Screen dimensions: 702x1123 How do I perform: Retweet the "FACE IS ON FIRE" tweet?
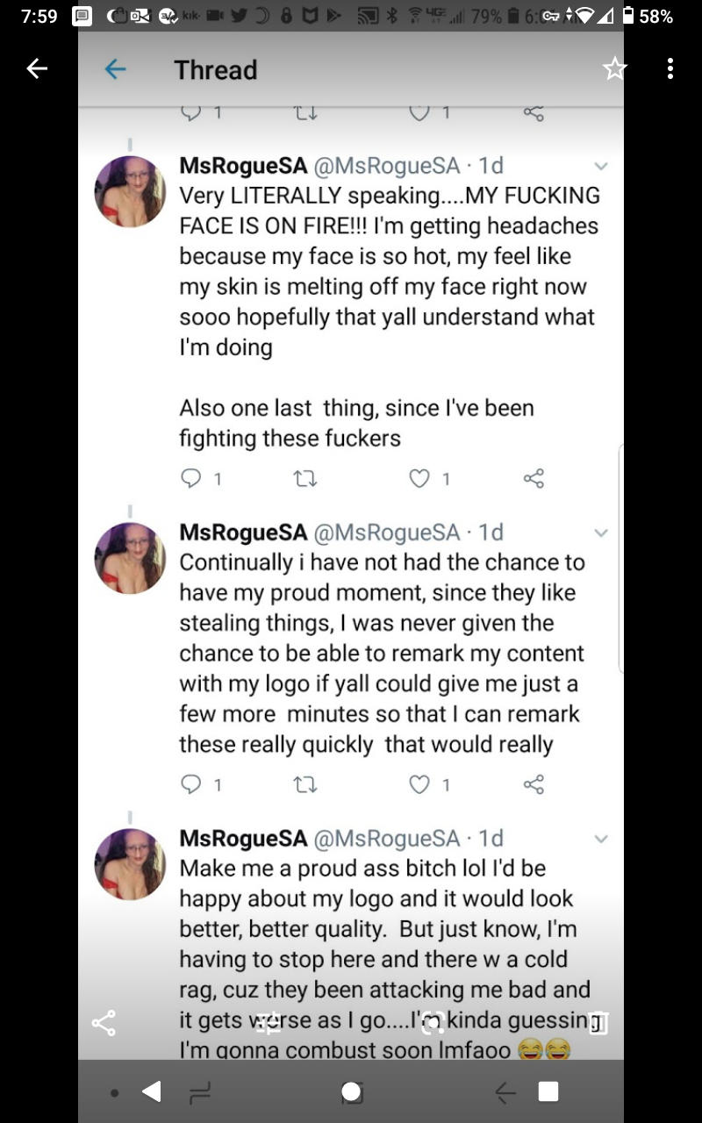(x=304, y=478)
